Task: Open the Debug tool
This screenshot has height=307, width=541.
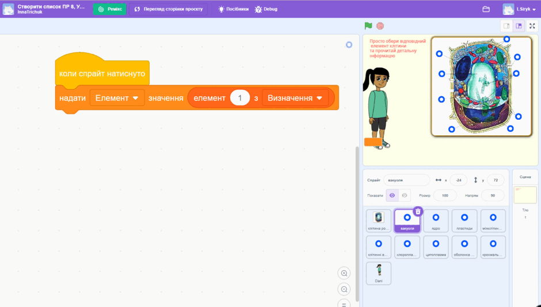Action: tap(266, 9)
